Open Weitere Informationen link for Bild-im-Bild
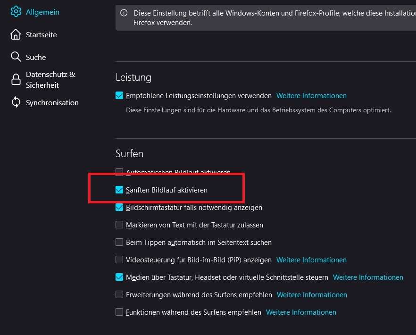Viewport: 416px width, 335px height. [x=311, y=260]
